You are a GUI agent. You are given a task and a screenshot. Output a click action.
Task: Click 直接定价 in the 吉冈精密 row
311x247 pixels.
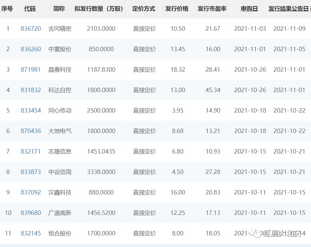tap(145, 29)
